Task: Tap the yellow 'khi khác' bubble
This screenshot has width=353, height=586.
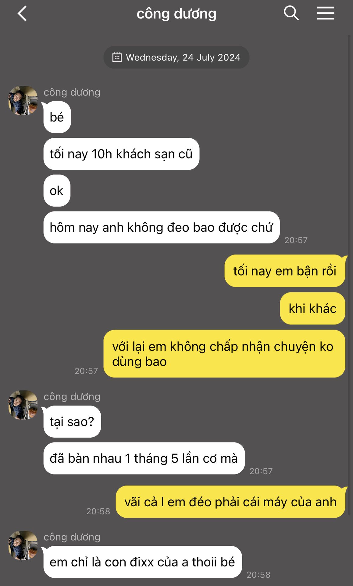Action: click(x=312, y=309)
